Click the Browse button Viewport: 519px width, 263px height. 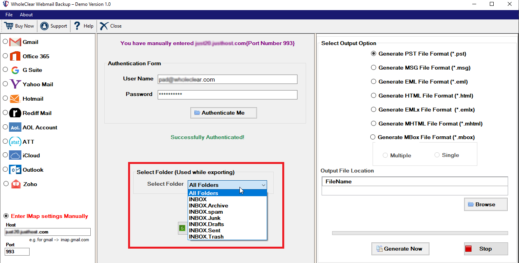[x=486, y=204]
